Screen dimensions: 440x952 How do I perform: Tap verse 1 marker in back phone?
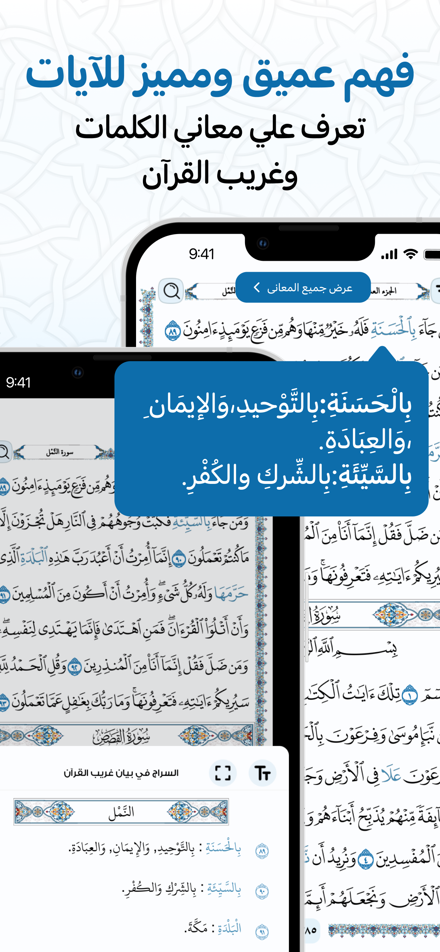point(410,695)
